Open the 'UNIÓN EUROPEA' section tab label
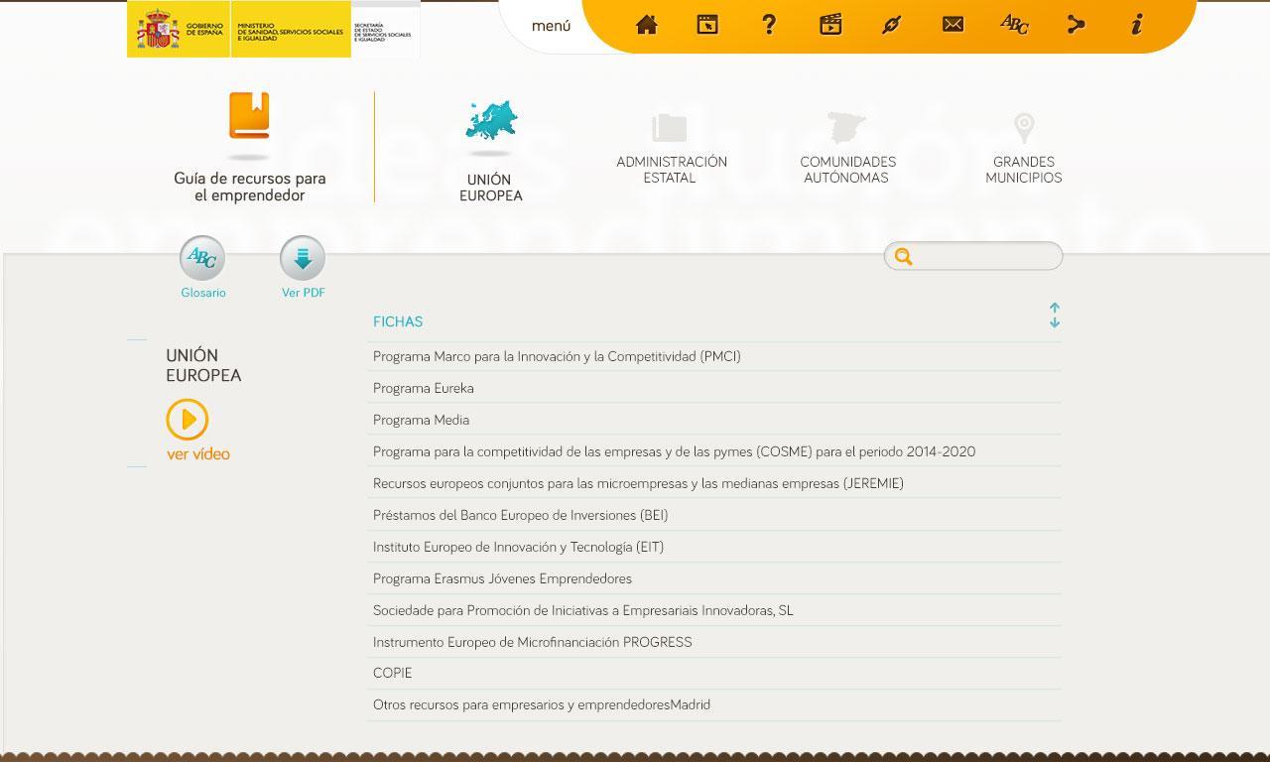The height and width of the screenshot is (762, 1270). point(490,188)
